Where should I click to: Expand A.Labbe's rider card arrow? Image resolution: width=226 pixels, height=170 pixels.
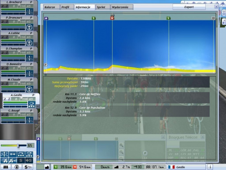(36, 44)
